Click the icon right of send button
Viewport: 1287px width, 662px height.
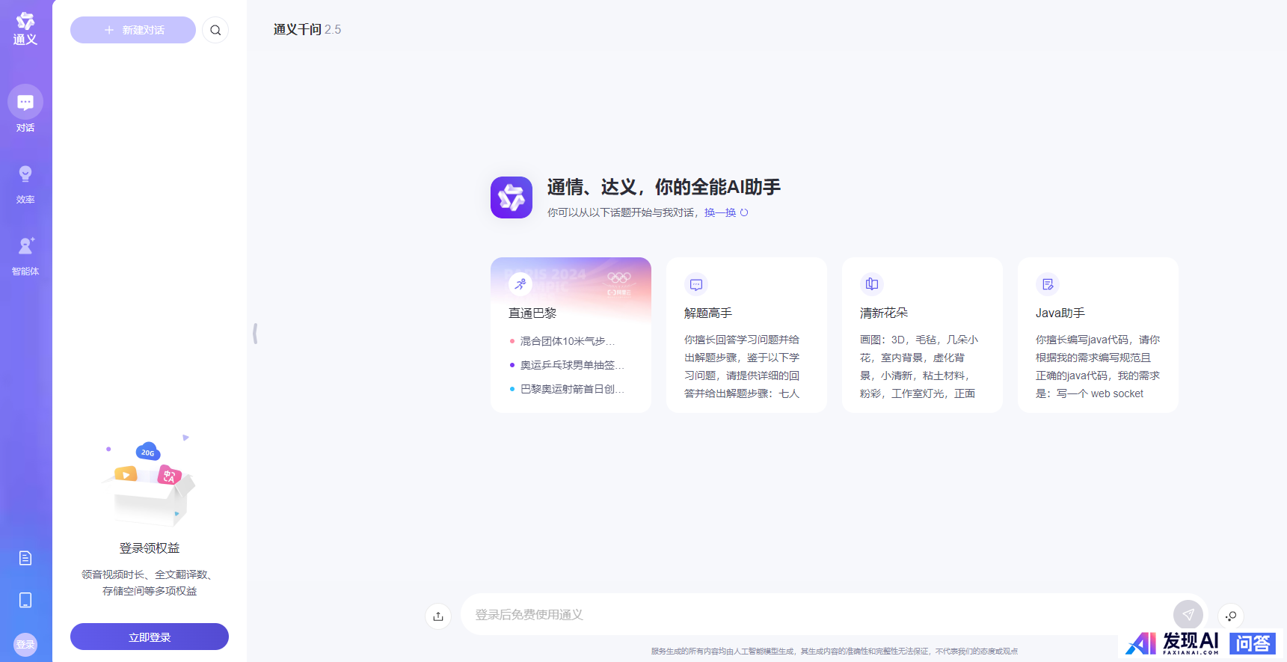[x=1231, y=616]
